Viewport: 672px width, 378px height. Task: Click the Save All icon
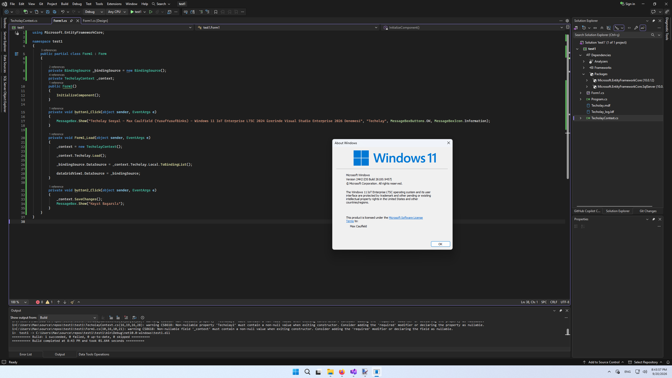pos(54,12)
